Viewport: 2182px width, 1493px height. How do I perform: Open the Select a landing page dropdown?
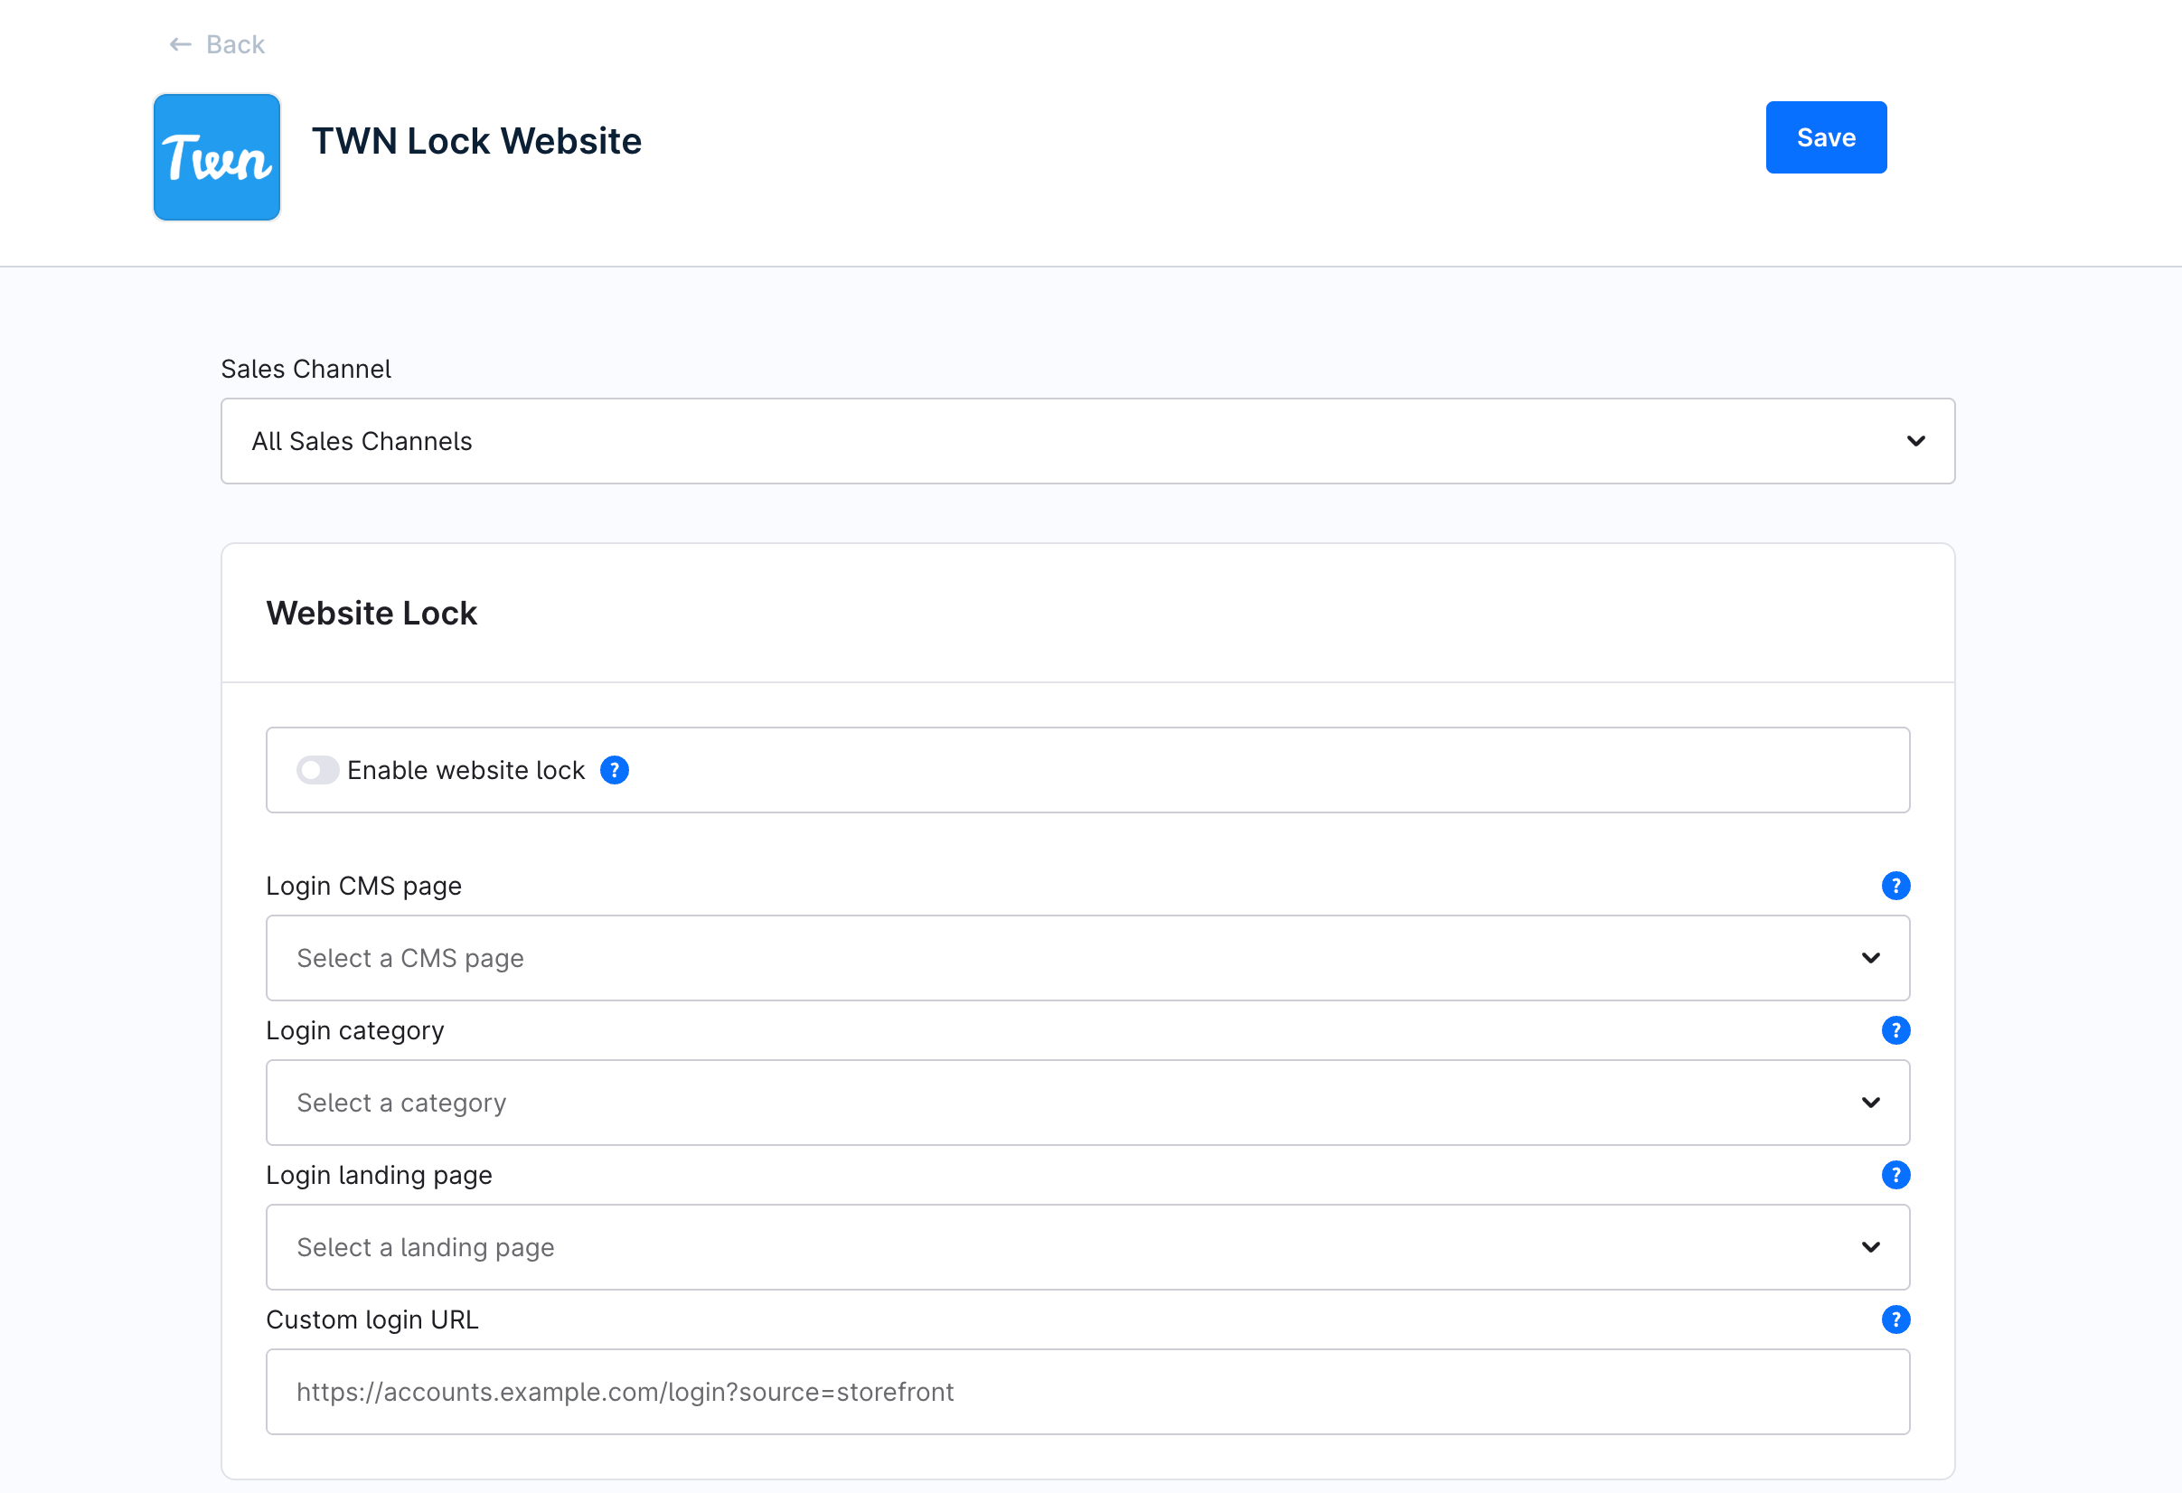click(x=1087, y=1247)
